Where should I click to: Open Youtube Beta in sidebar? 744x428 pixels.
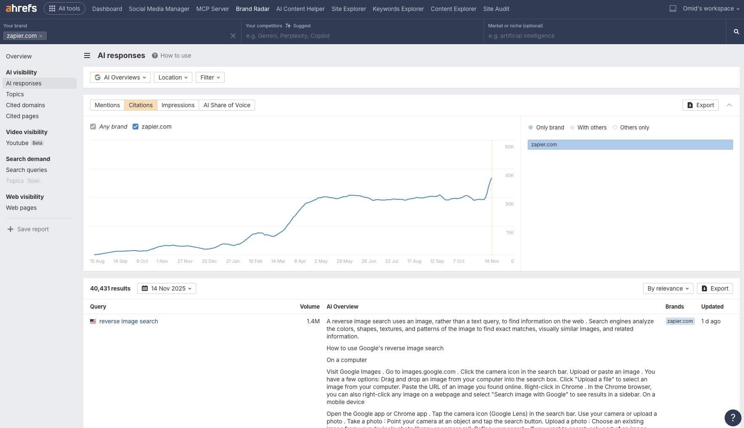click(25, 143)
